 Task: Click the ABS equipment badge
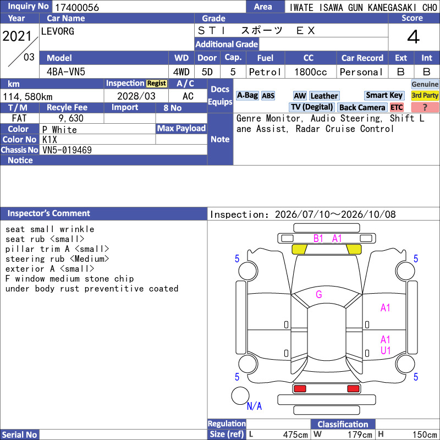[268, 96]
